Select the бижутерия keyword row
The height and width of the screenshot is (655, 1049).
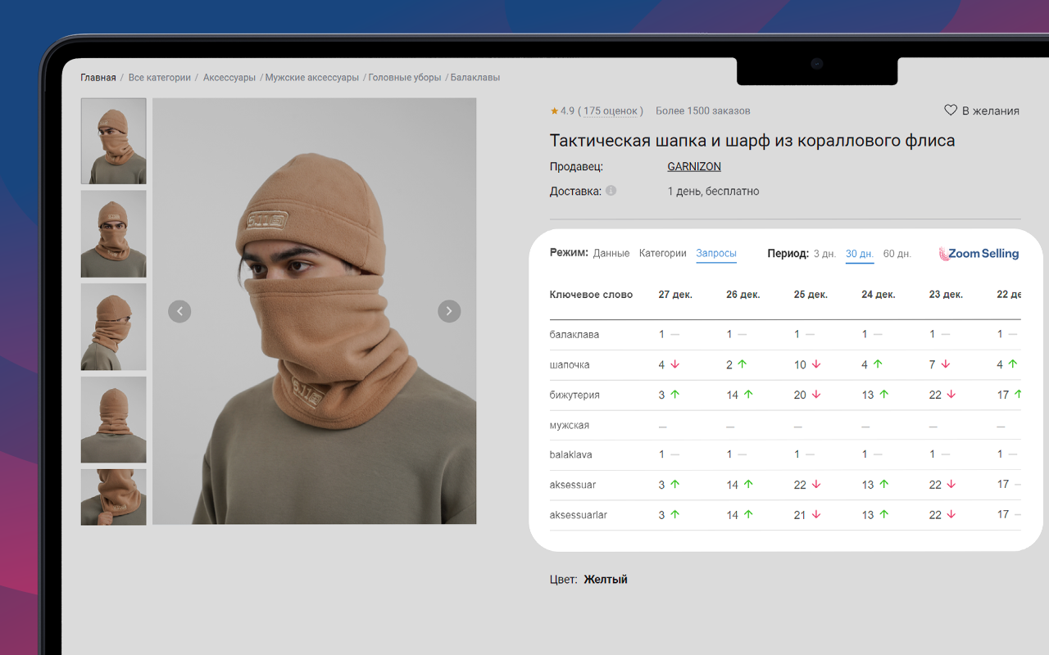785,395
